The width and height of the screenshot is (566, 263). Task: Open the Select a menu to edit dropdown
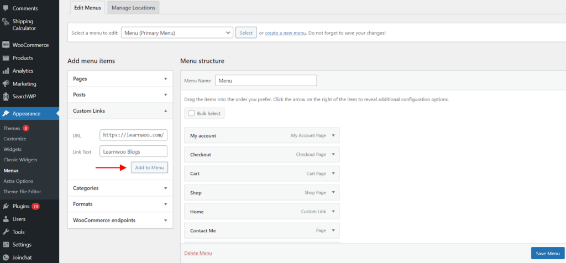(x=177, y=33)
